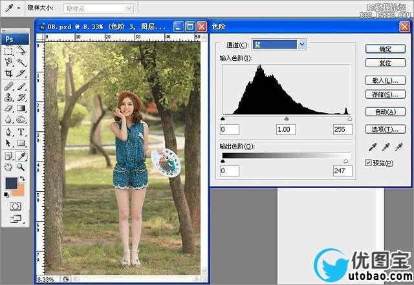Pick the black point eyedropper in Levels

[373, 147]
